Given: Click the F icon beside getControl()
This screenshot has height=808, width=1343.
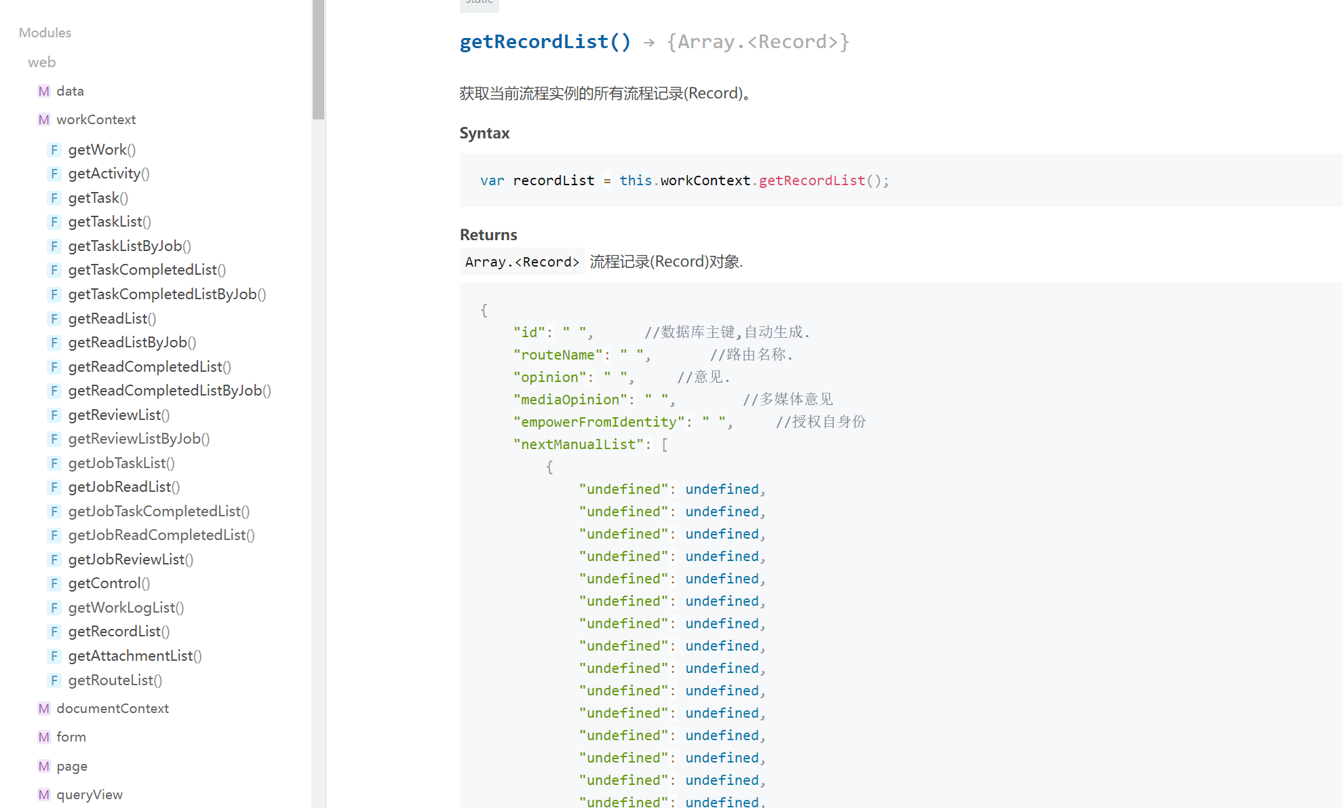Looking at the screenshot, I should click(54, 583).
